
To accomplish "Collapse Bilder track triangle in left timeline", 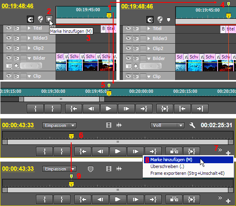I will [x=29, y=58].
